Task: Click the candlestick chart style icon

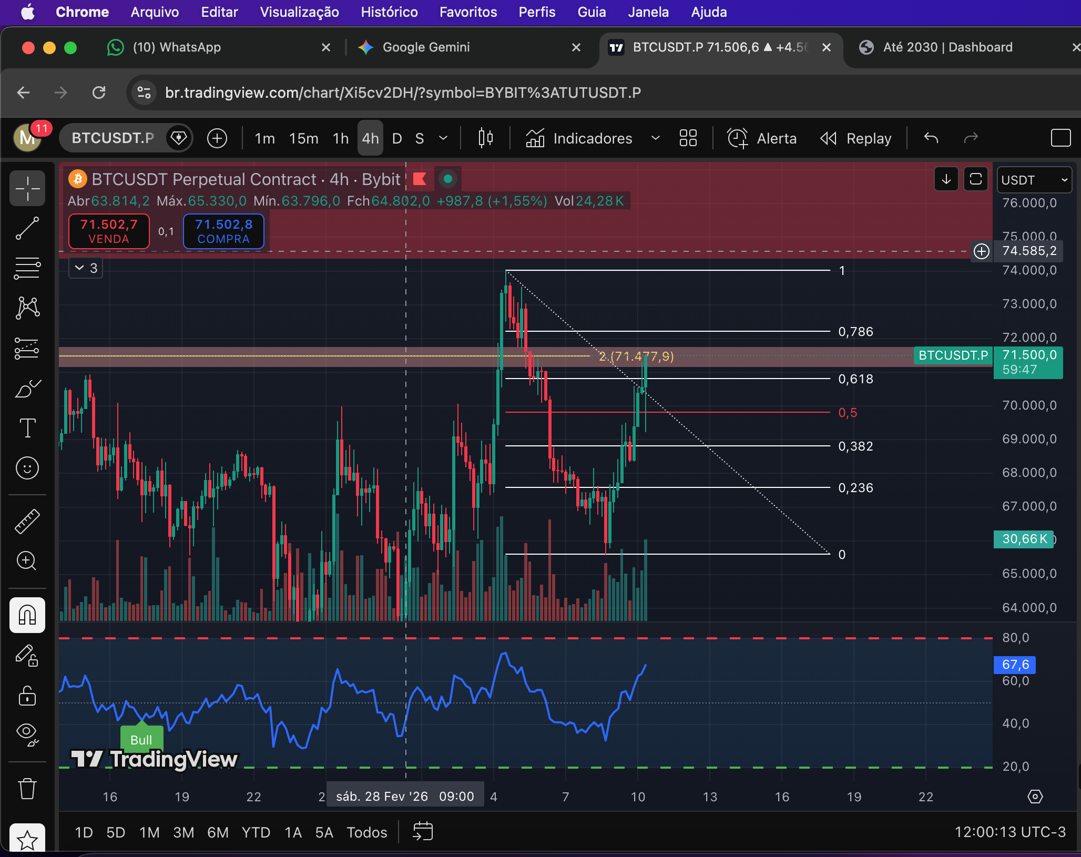Action: coord(485,138)
